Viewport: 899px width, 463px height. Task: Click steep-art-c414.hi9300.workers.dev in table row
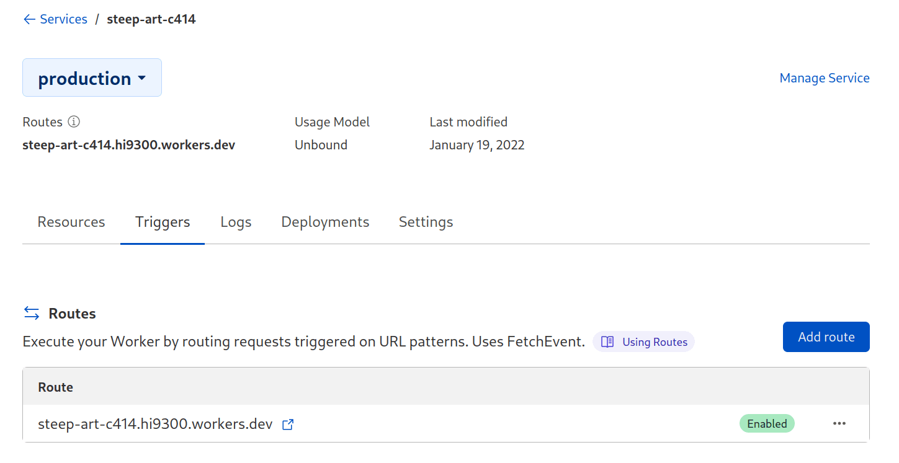(x=155, y=424)
